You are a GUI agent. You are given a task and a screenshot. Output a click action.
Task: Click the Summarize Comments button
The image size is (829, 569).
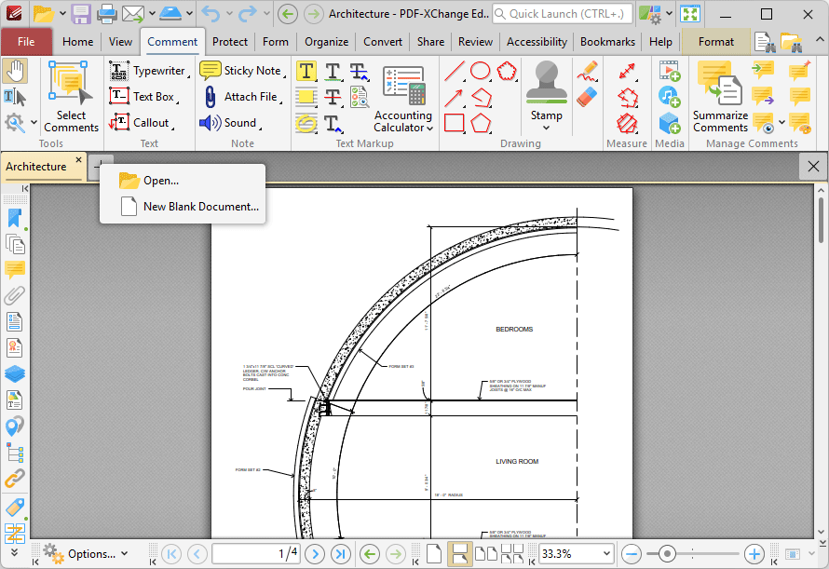(720, 96)
